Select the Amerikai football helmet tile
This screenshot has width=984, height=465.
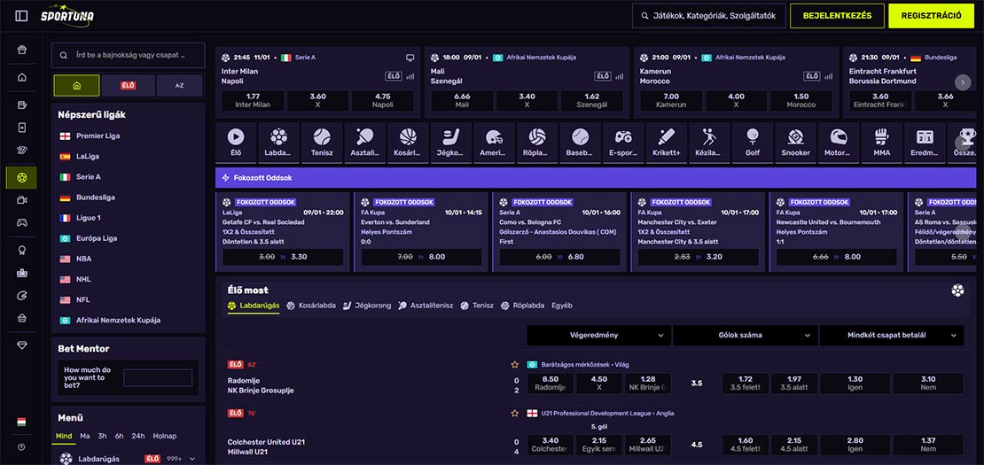click(x=494, y=143)
